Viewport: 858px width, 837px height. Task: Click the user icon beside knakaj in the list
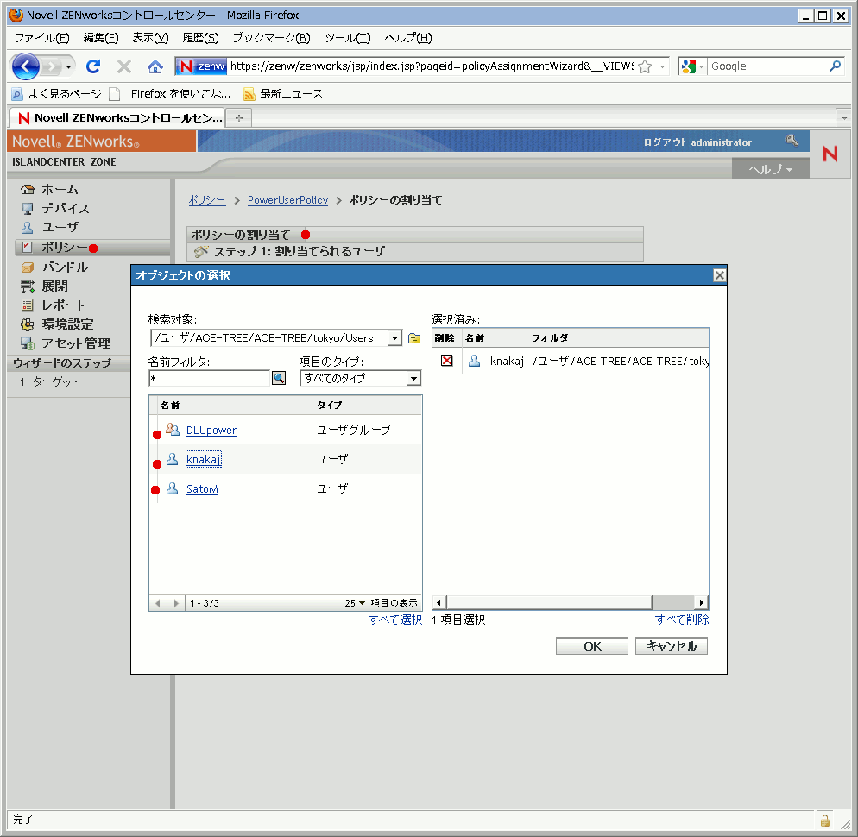tap(173, 459)
